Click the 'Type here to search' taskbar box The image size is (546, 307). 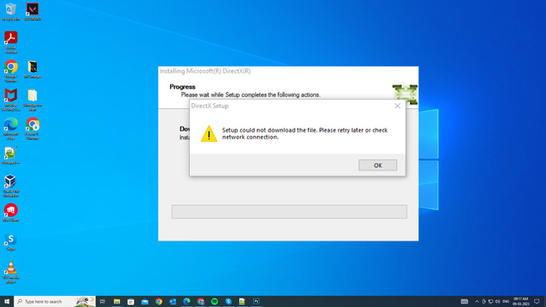pyautogui.click(x=55, y=302)
